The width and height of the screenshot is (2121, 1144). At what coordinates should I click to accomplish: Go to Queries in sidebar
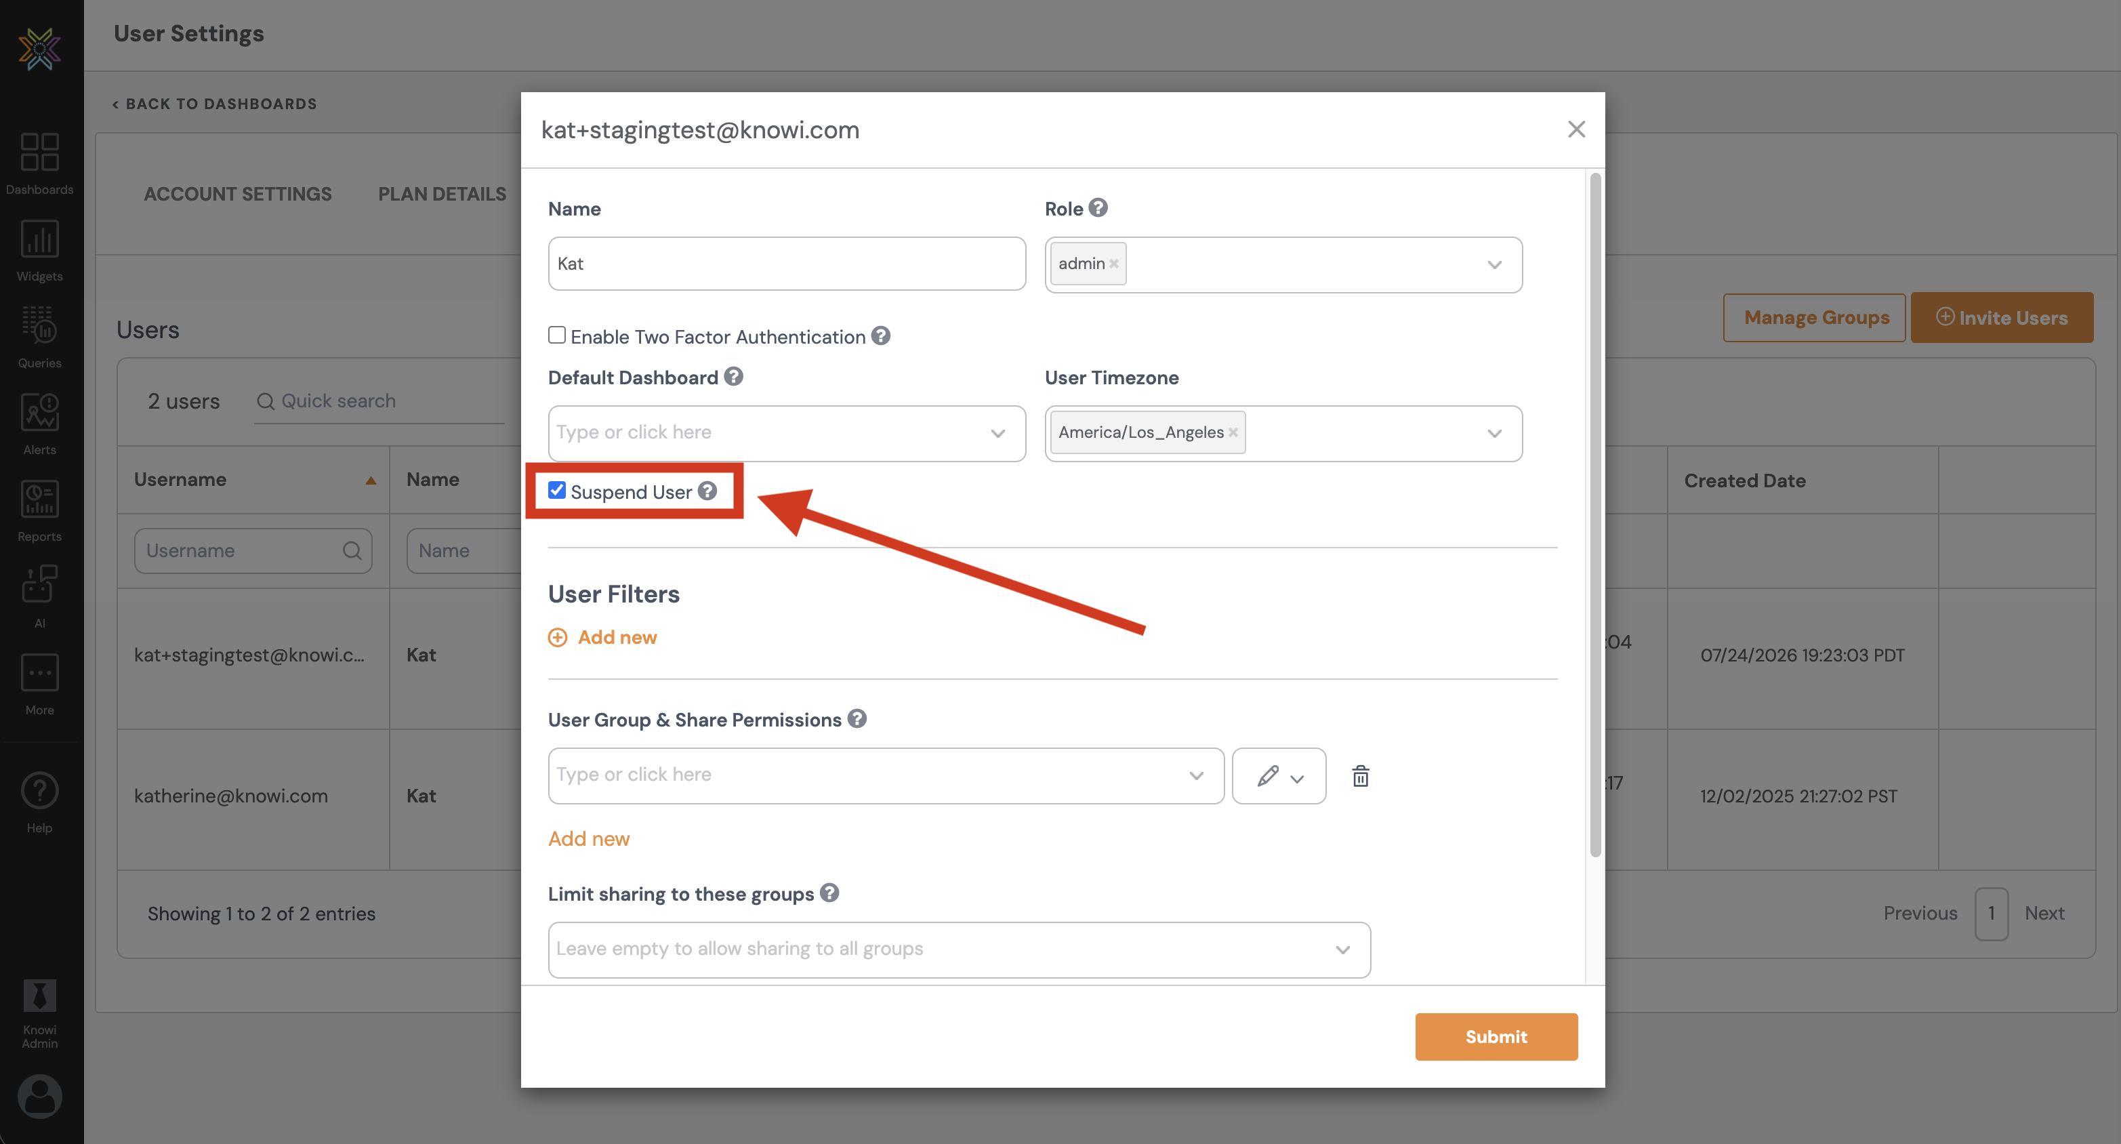point(39,338)
